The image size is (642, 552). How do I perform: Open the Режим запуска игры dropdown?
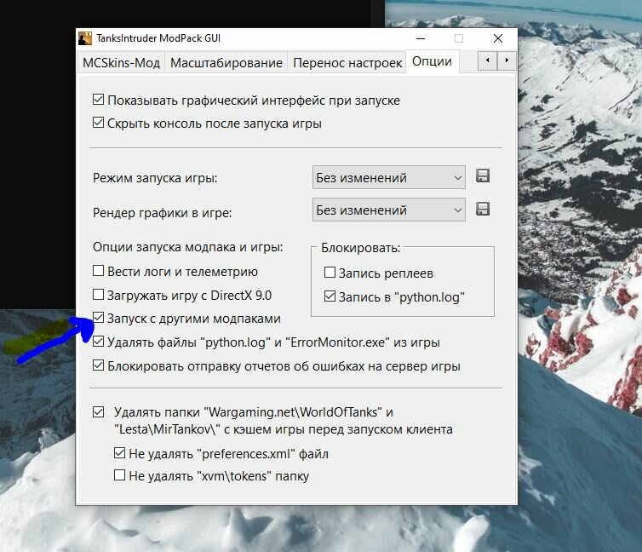pyautogui.click(x=388, y=177)
